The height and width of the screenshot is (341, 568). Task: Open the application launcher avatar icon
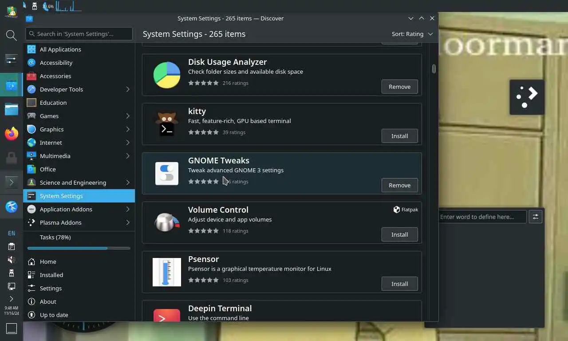(11, 11)
